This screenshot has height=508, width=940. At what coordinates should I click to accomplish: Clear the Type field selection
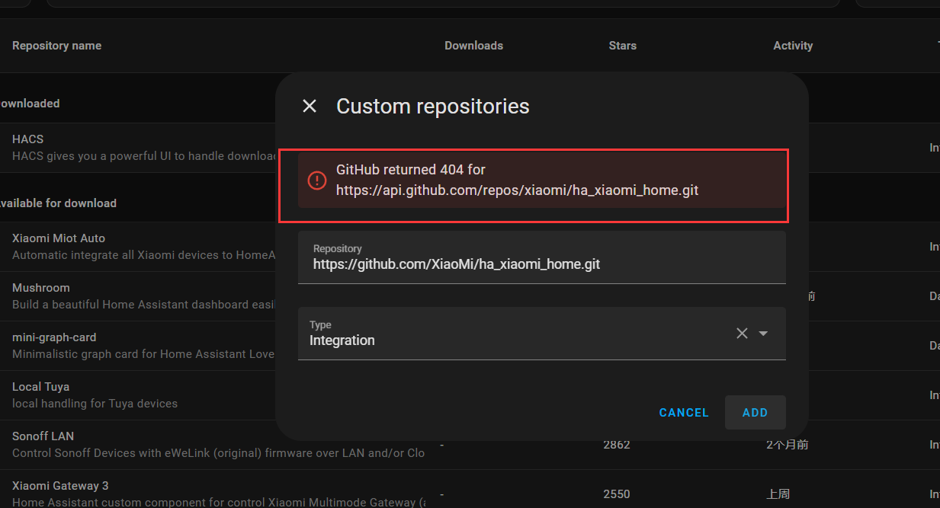tap(742, 333)
